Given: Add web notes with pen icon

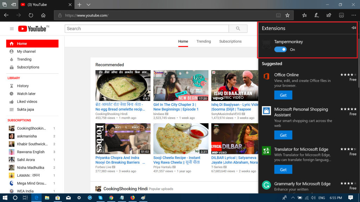Looking at the screenshot, I should coord(317,15).
